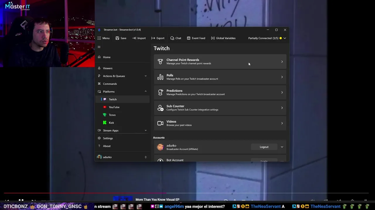Open the Chat window
Viewport: 375px width, 210px height.
pos(176,38)
